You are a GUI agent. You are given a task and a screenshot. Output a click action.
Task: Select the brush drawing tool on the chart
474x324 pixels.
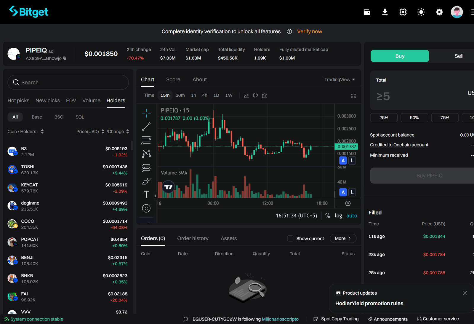[x=146, y=181]
